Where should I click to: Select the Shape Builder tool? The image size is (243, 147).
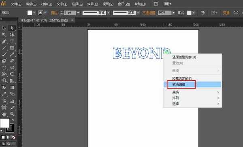pos(4,81)
